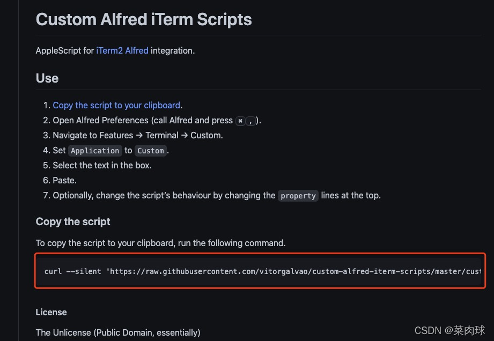This screenshot has width=494, height=341.
Task: Click the Command key symbol badge
Action: point(240,121)
